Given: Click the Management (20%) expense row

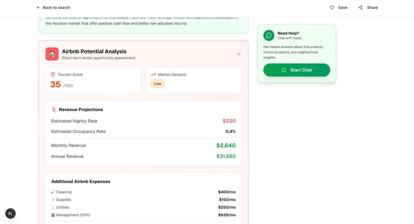Looking at the screenshot, I should pyautogui.click(x=143, y=215).
